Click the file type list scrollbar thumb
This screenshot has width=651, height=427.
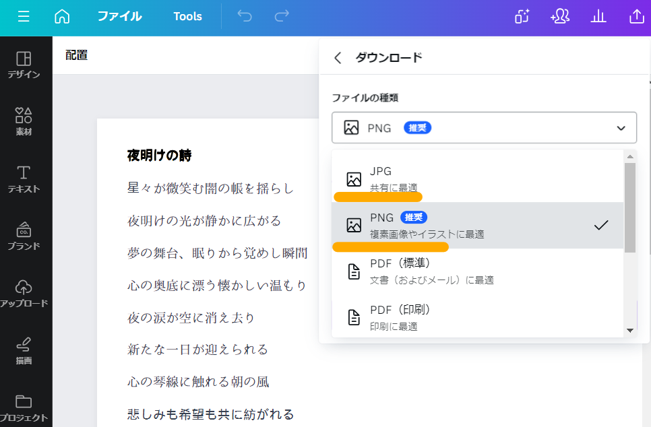click(630, 207)
